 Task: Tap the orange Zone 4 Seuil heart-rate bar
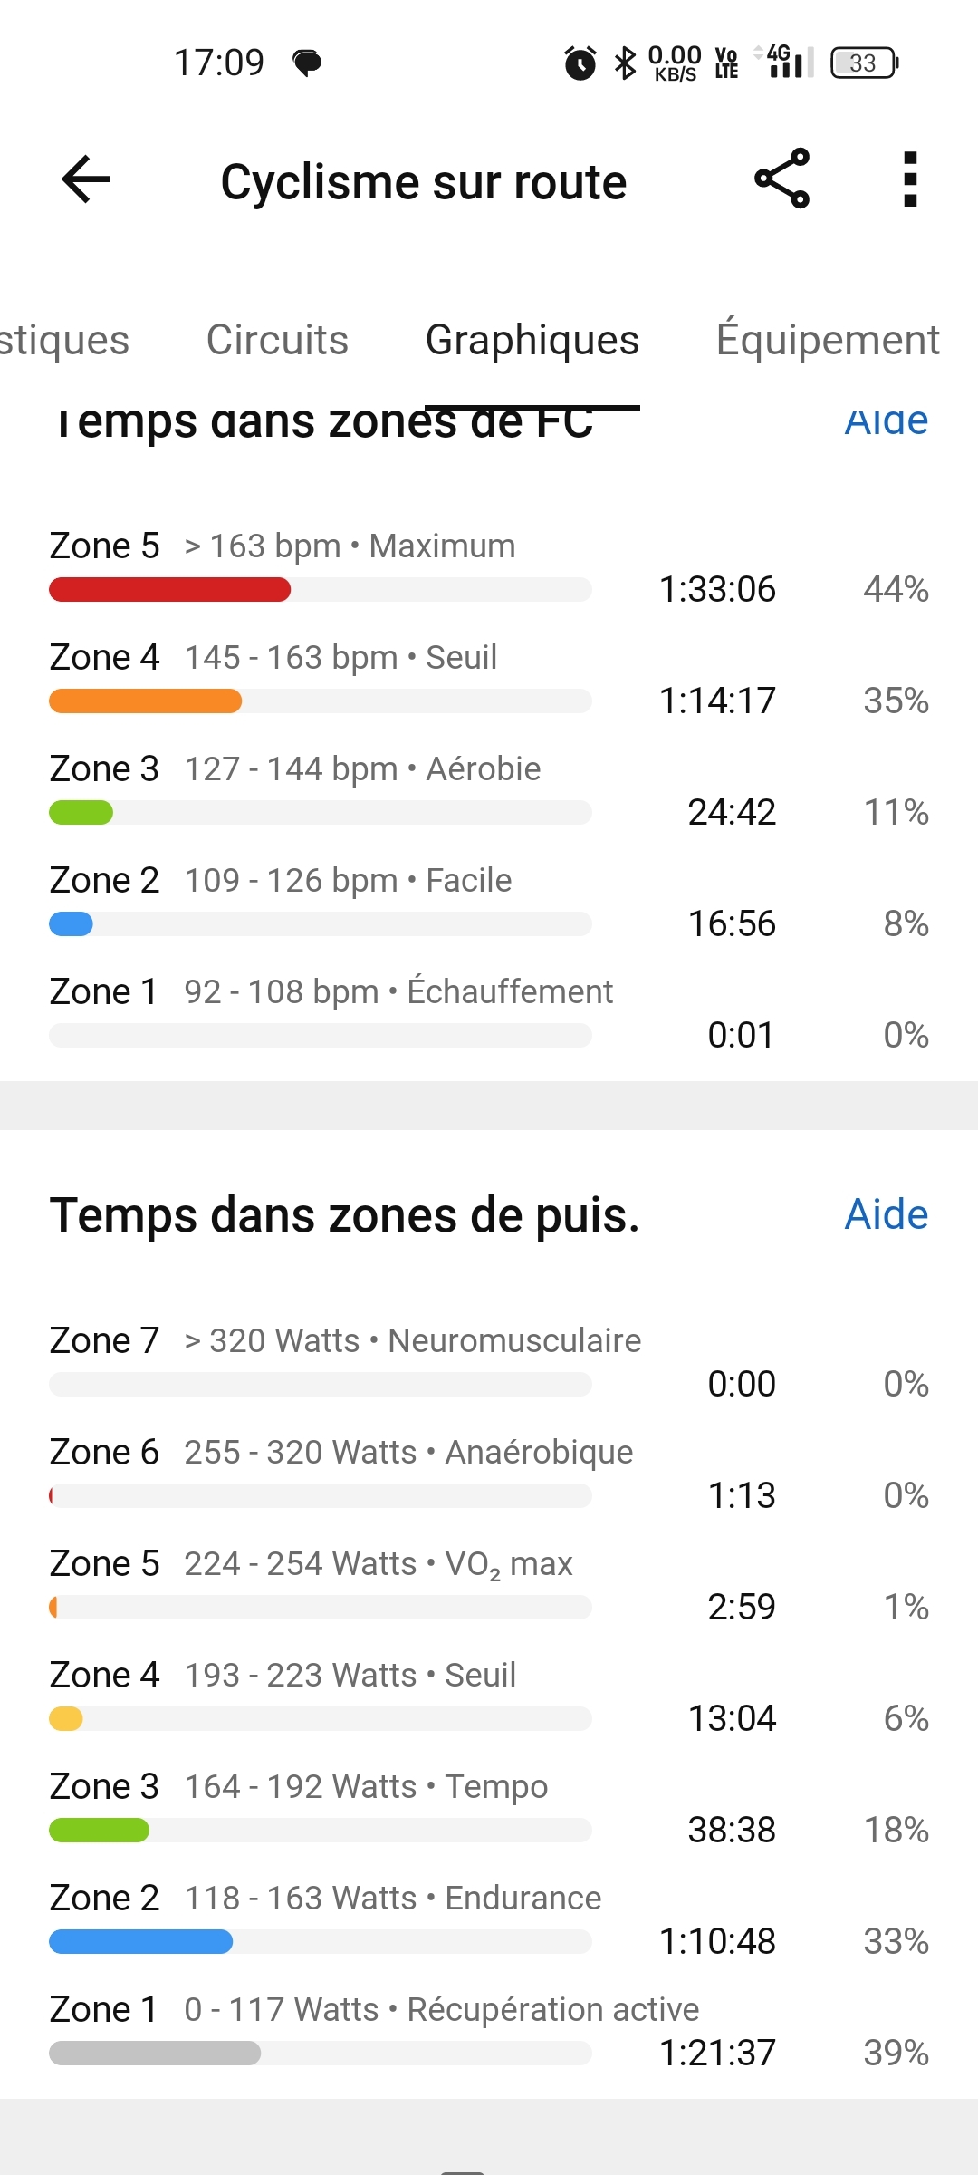146,701
